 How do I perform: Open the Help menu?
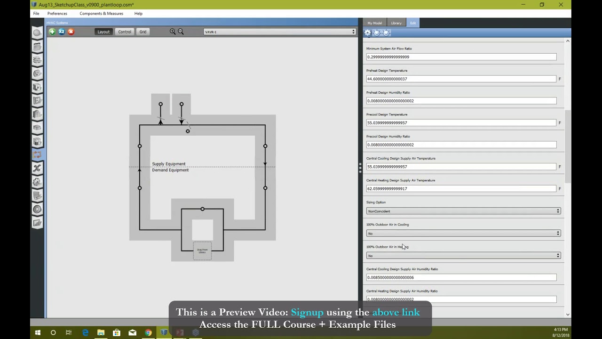[x=138, y=13]
